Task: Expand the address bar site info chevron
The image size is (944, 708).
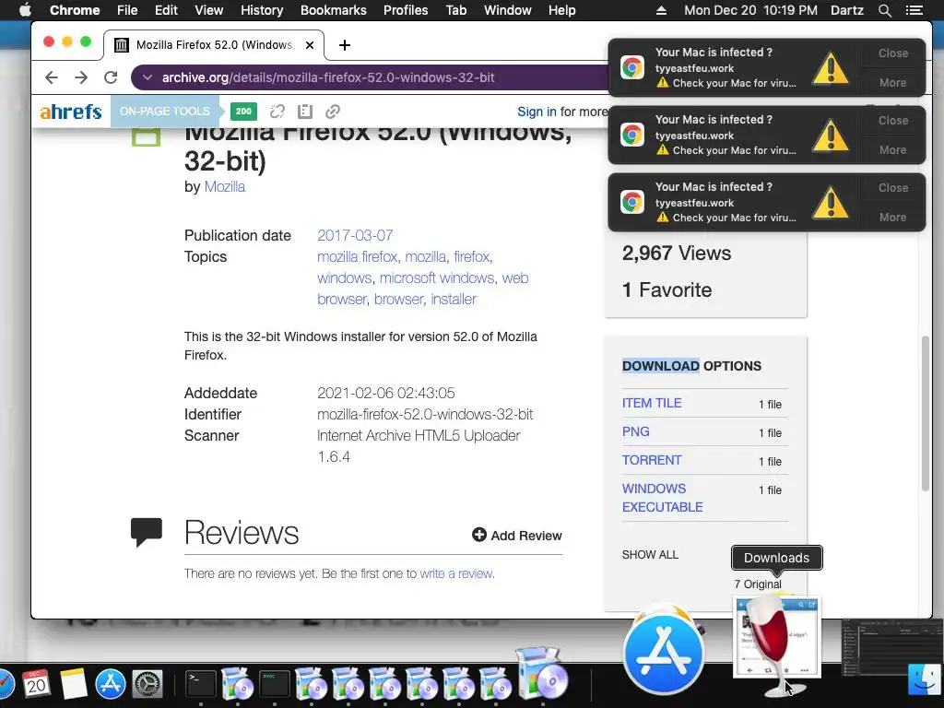Action: (x=147, y=77)
